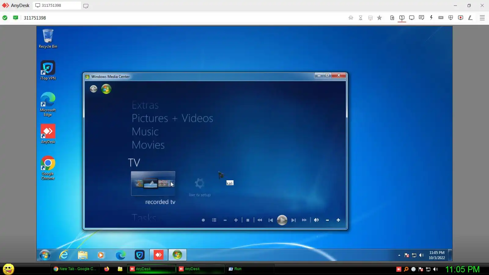The image size is (489, 275).
Task: Click remote clock showing 10/3/2022
Action: tap(437, 255)
